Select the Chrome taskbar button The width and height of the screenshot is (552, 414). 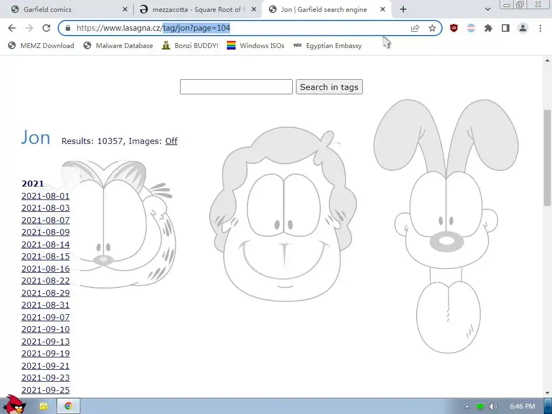tap(68, 406)
